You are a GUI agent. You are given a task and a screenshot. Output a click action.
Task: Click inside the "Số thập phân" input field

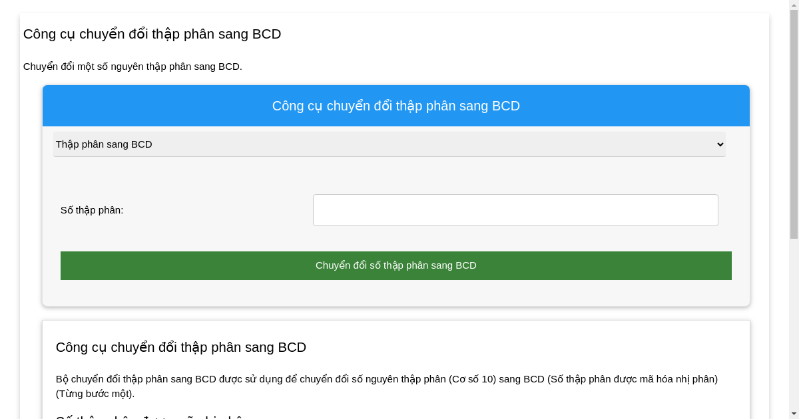[515, 210]
